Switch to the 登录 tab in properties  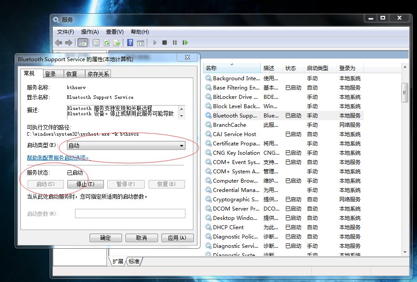coord(50,74)
